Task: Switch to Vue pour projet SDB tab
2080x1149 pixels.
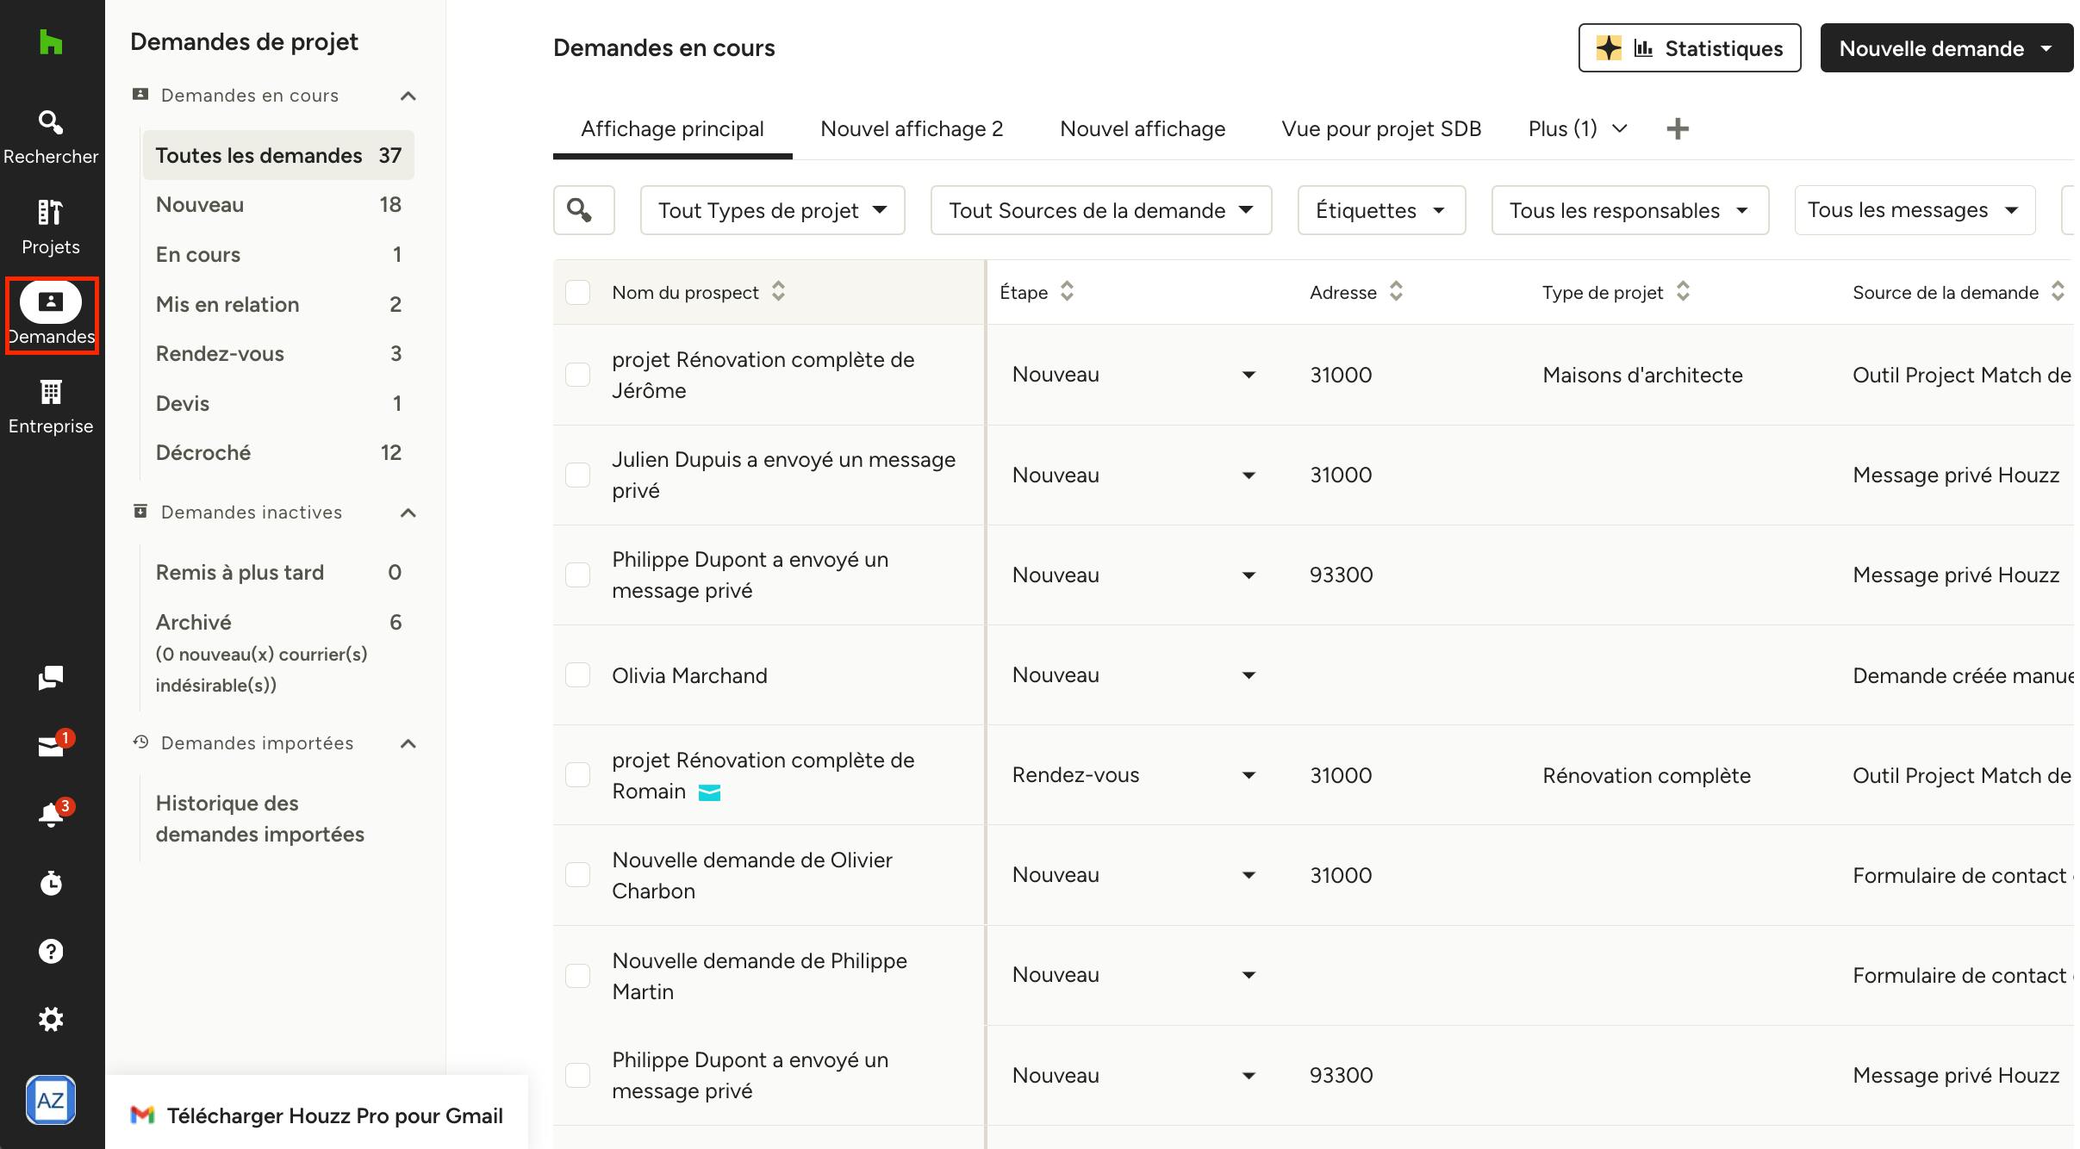Action: coord(1381,129)
